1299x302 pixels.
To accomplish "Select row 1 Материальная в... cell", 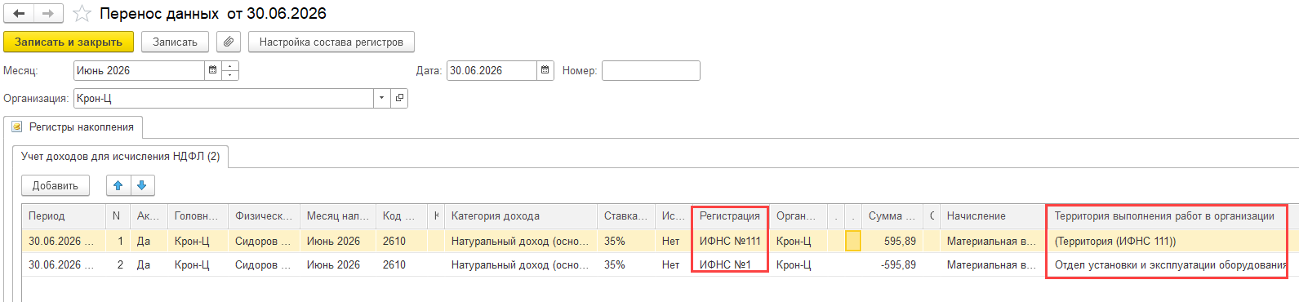I will tap(992, 241).
